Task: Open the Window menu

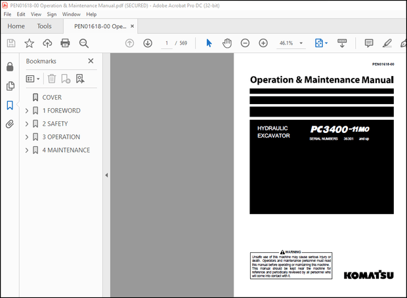Action: [71, 14]
